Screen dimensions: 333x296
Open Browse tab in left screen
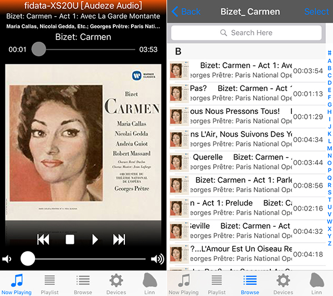click(x=83, y=284)
